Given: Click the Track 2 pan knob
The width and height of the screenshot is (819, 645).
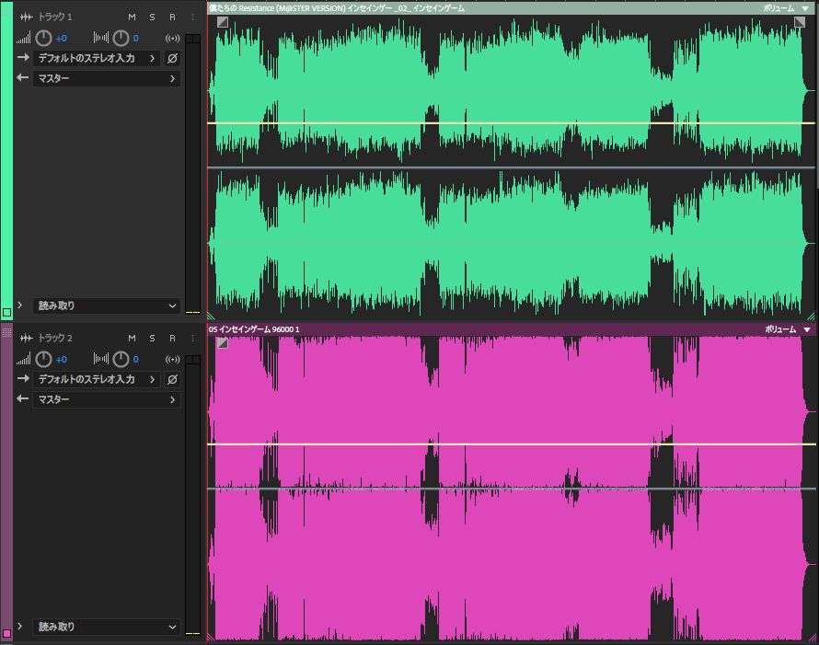Looking at the screenshot, I should (121, 360).
